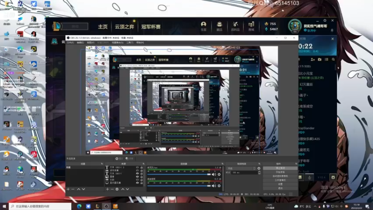The height and width of the screenshot is (210, 373).
Task: Open OBS 编辑(E) menu
Action: (x=80, y=42)
